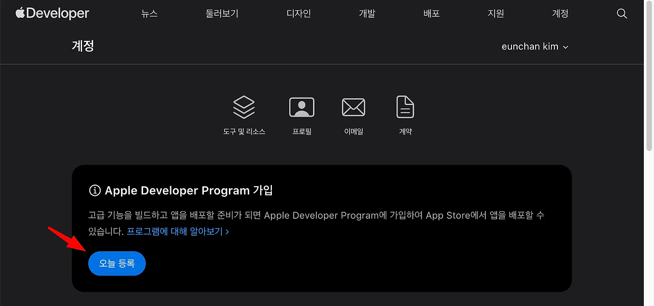Image resolution: width=654 pixels, height=306 pixels.
Task: Click the 프로필 label under the icon
Action: point(302,132)
